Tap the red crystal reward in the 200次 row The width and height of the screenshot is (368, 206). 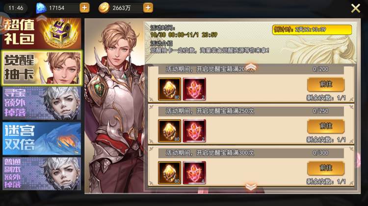[x=194, y=89]
